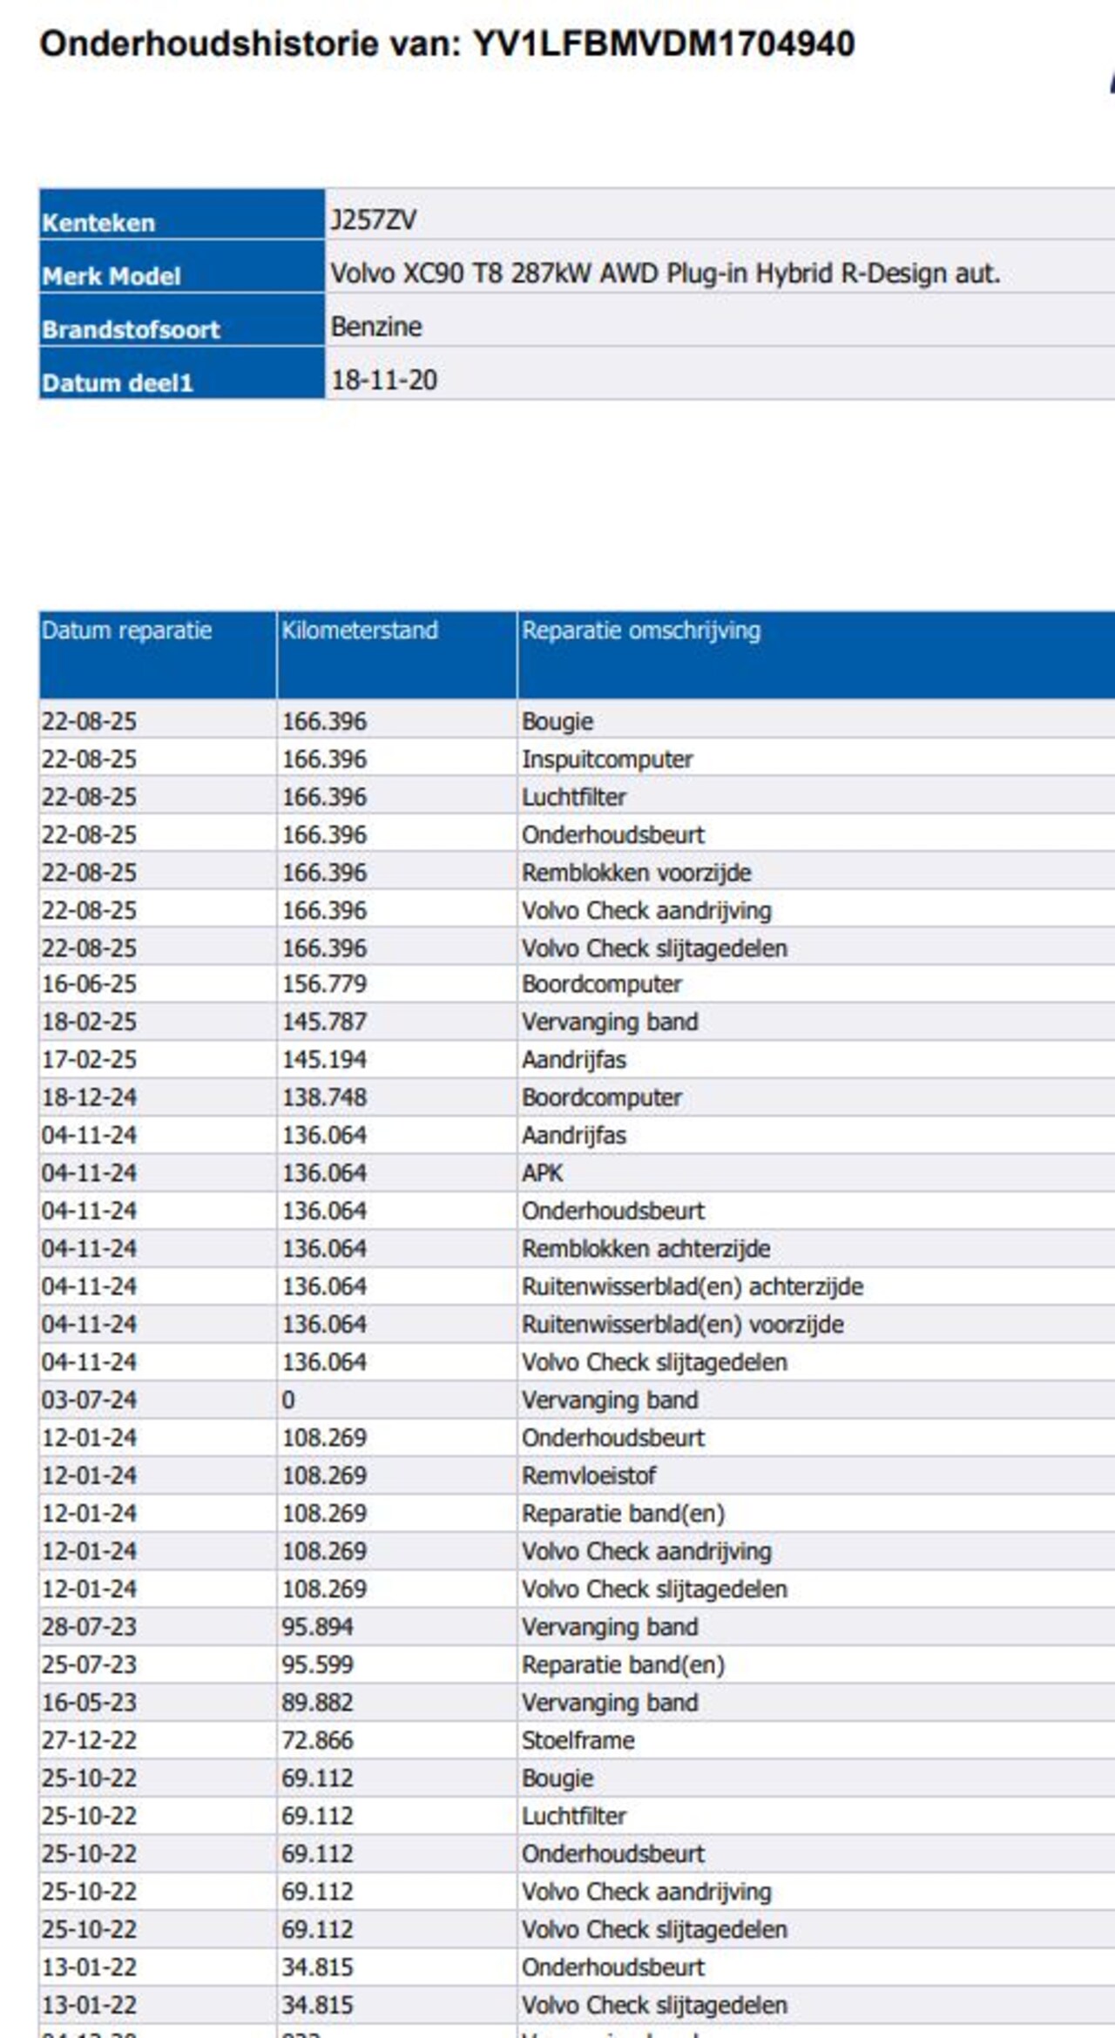The width and height of the screenshot is (1115, 2038).
Task: Select the Inspuitcomputer repair entry
Action: coord(607,759)
